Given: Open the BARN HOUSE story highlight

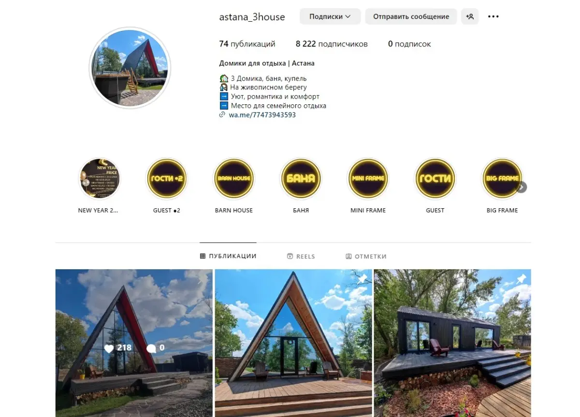Looking at the screenshot, I should (234, 178).
